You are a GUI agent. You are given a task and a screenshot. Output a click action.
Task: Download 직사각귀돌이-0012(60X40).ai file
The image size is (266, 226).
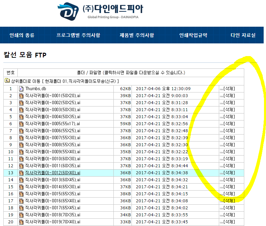[x=53, y=173]
